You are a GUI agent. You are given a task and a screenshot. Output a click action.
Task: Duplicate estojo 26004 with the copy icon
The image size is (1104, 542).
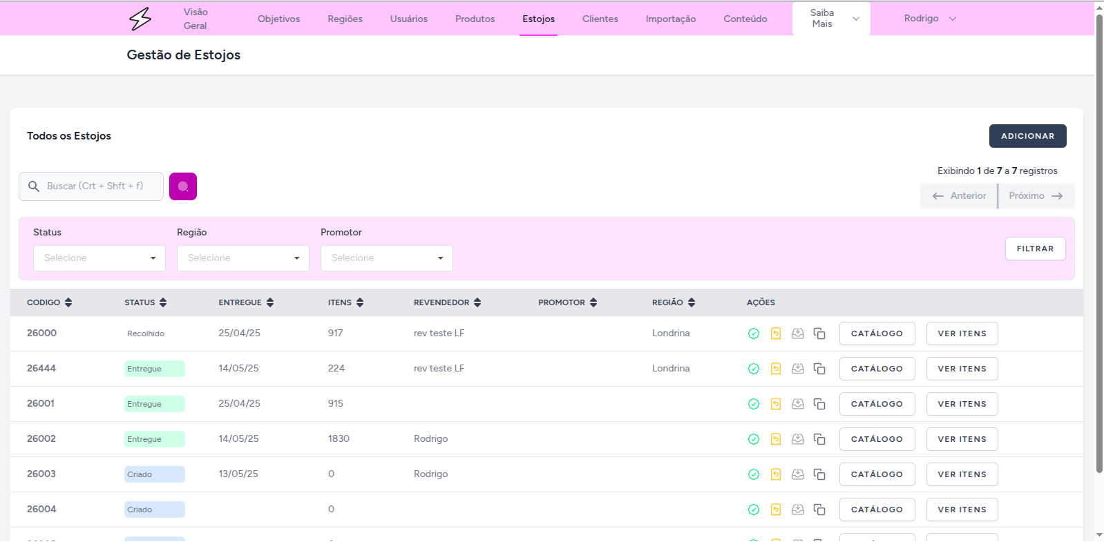(x=819, y=510)
